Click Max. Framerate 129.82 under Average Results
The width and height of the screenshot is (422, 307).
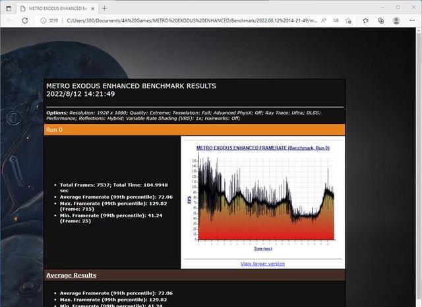[113, 300]
